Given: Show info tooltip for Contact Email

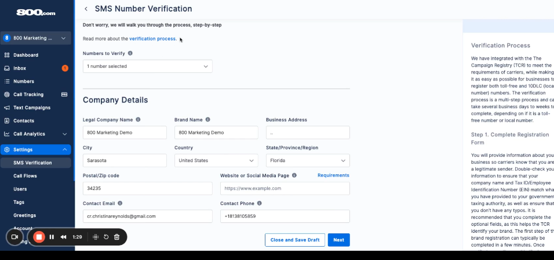Looking at the screenshot, I should 120,203.
